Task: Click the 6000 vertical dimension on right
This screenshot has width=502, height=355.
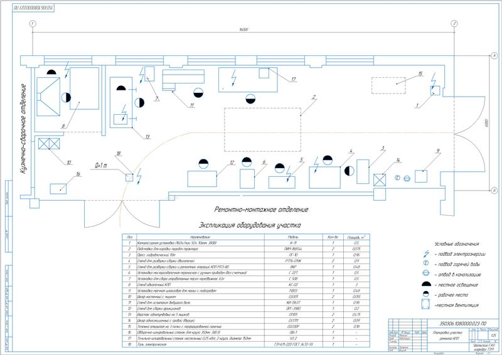Action: pos(486,122)
